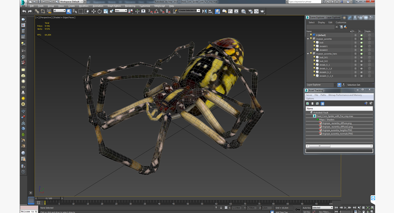Image resolution: width=394 pixels, height=213 pixels.
Task: Click the time slider 0 / 100 handle
Action: (49, 198)
